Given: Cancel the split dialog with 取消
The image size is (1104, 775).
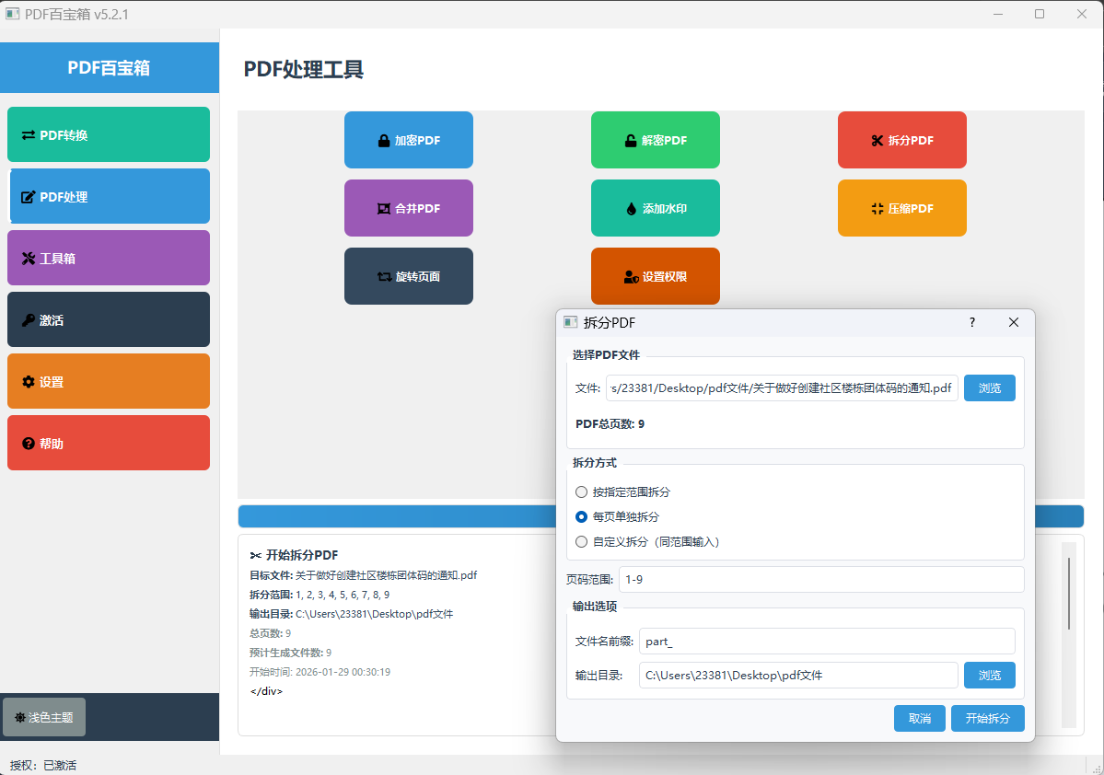Looking at the screenshot, I should [920, 718].
